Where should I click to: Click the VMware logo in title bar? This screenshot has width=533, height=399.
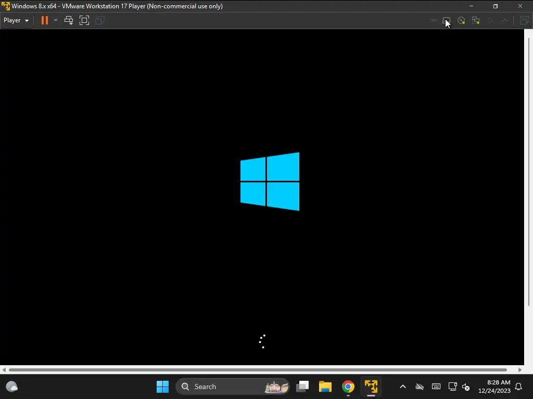5,6
